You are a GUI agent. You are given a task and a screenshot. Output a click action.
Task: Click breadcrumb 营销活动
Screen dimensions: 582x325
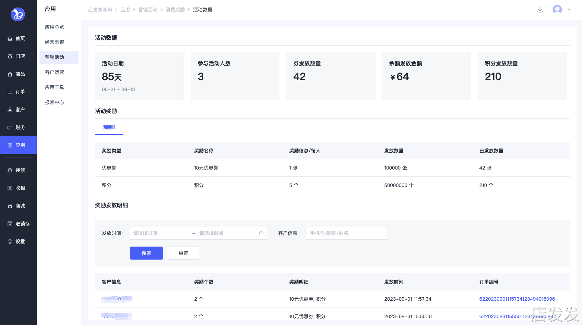148,10
